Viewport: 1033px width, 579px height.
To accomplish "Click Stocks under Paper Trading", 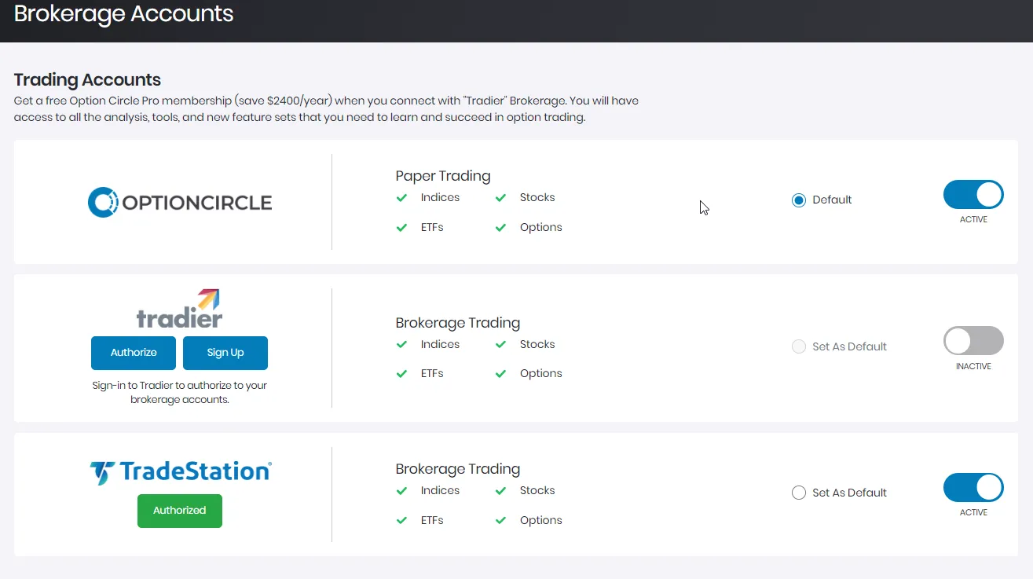I will (537, 198).
